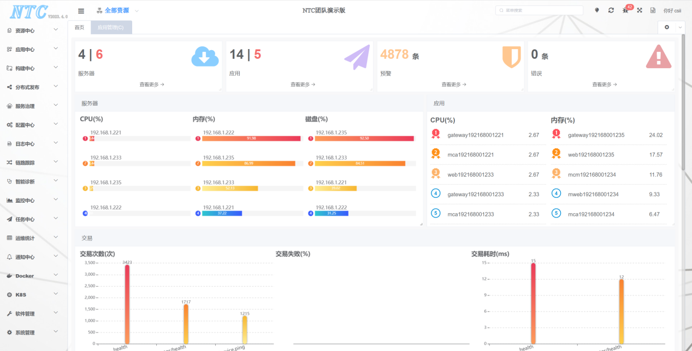Screen dimensions: 692x351
Task: Click the orange shield alert icon
Action: click(511, 57)
